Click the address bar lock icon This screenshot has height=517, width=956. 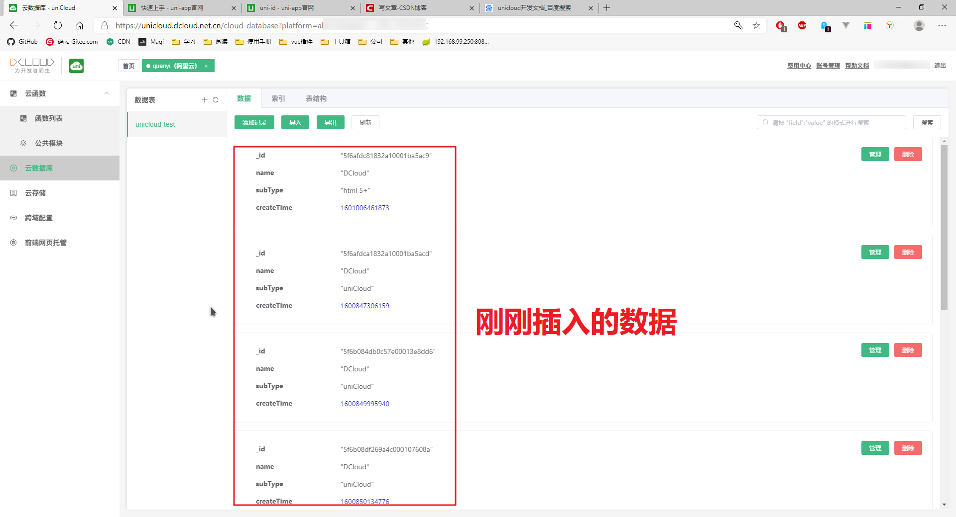(105, 25)
